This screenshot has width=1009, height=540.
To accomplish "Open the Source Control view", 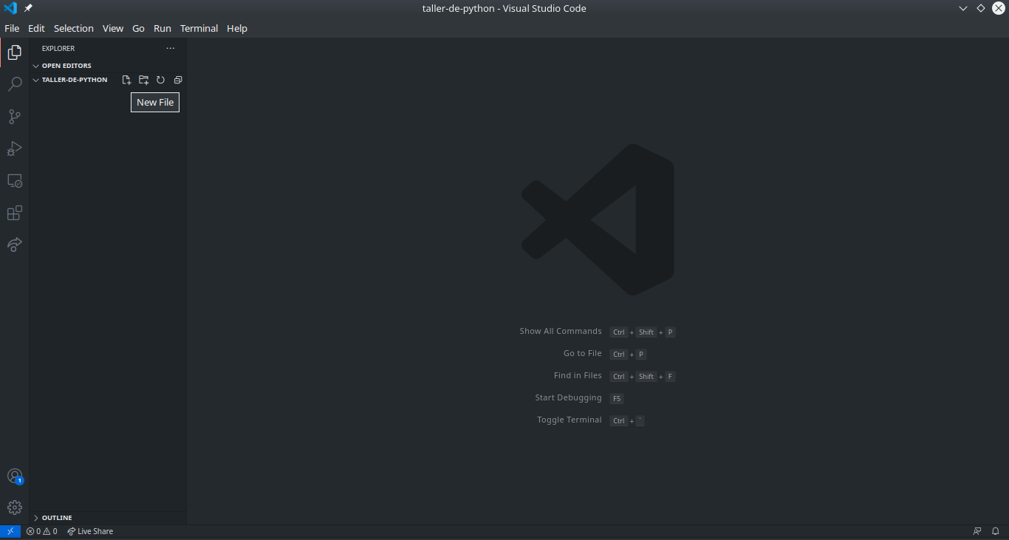I will [14, 117].
